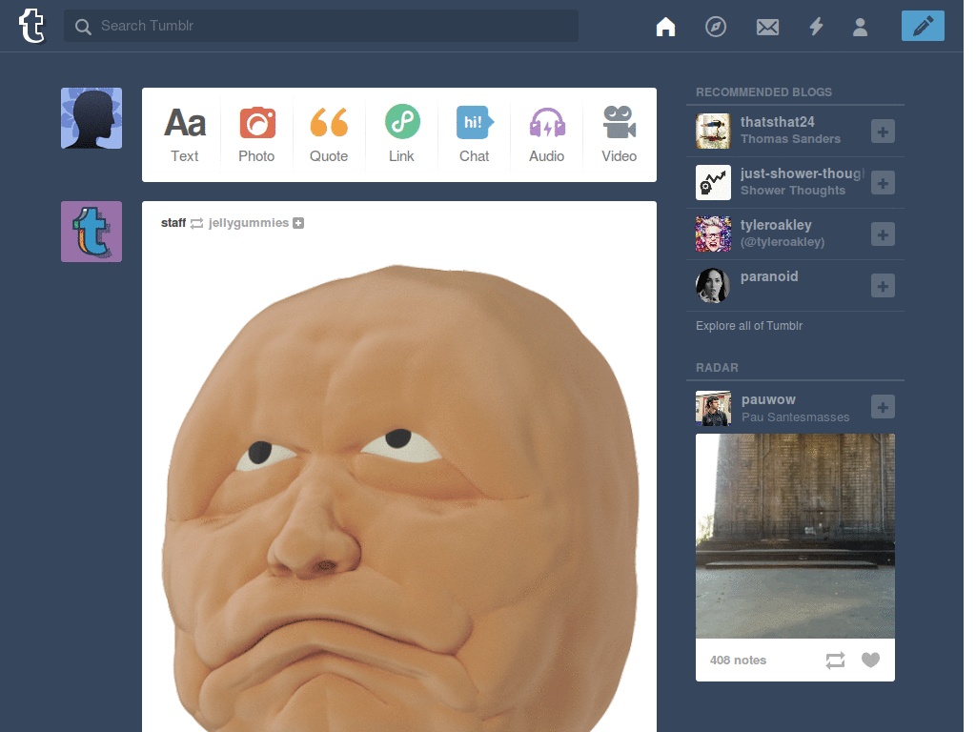
Task: Follow paranoid with plus button
Action: [x=883, y=286]
